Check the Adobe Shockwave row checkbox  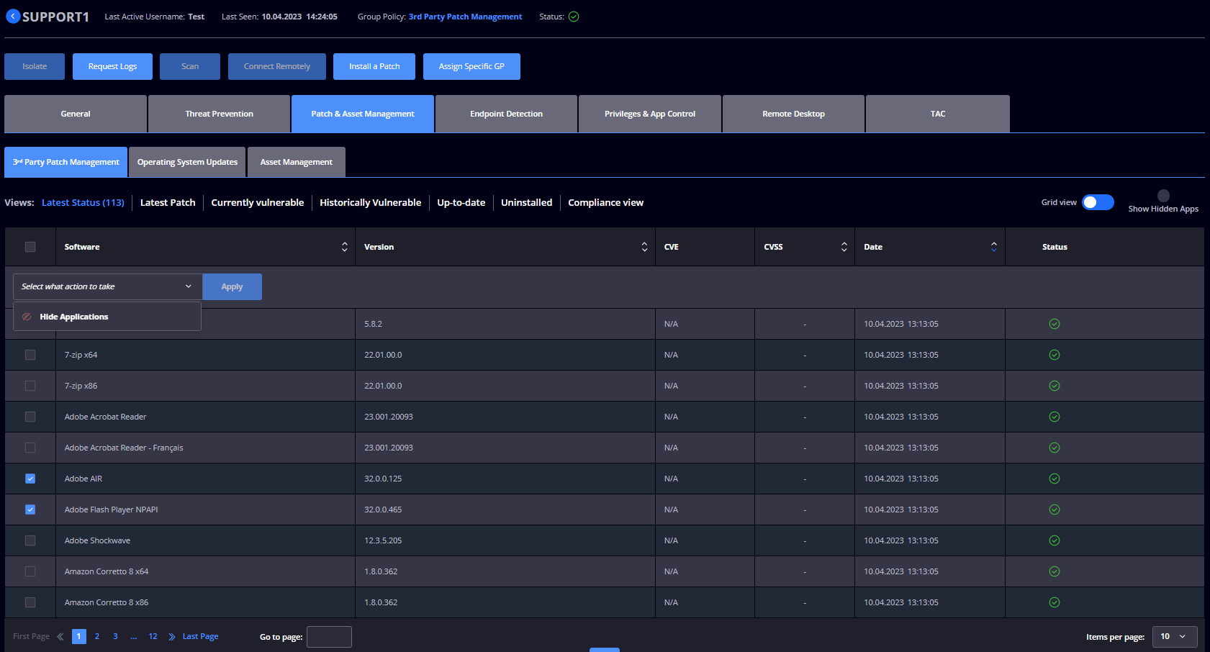[x=30, y=540]
